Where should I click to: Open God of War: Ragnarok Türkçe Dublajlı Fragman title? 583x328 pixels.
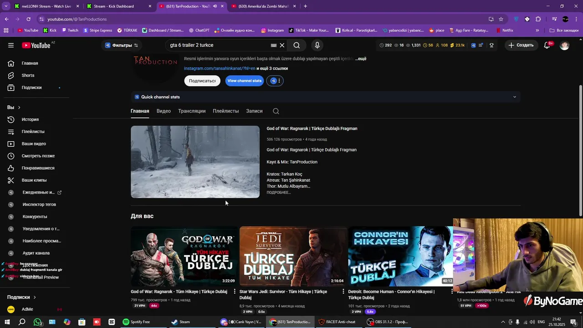tap(312, 128)
